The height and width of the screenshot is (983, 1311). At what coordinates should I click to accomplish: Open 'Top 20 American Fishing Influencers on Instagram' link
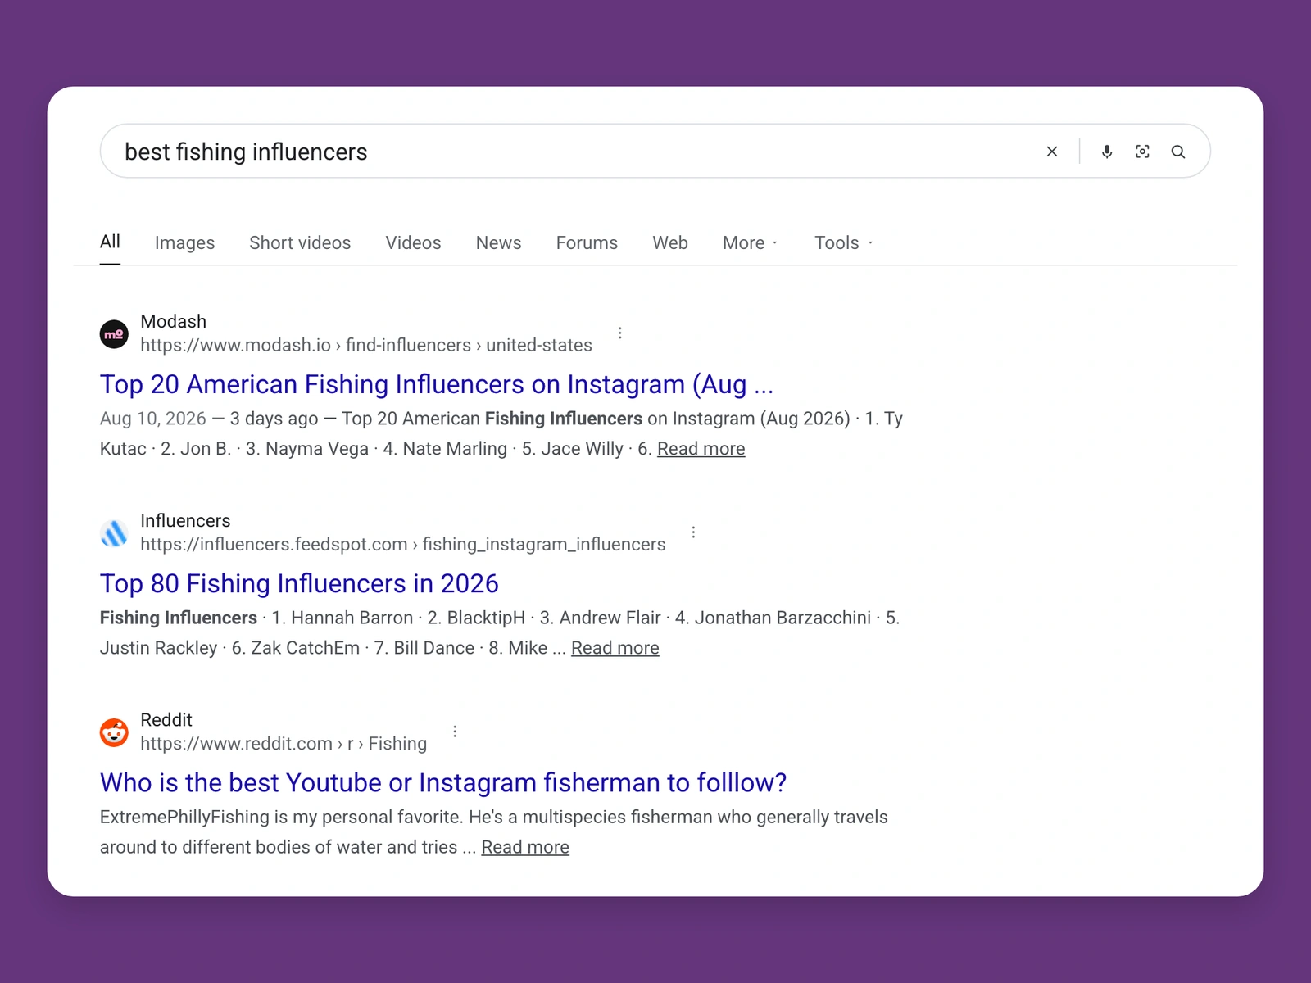[x=437, y=384]
